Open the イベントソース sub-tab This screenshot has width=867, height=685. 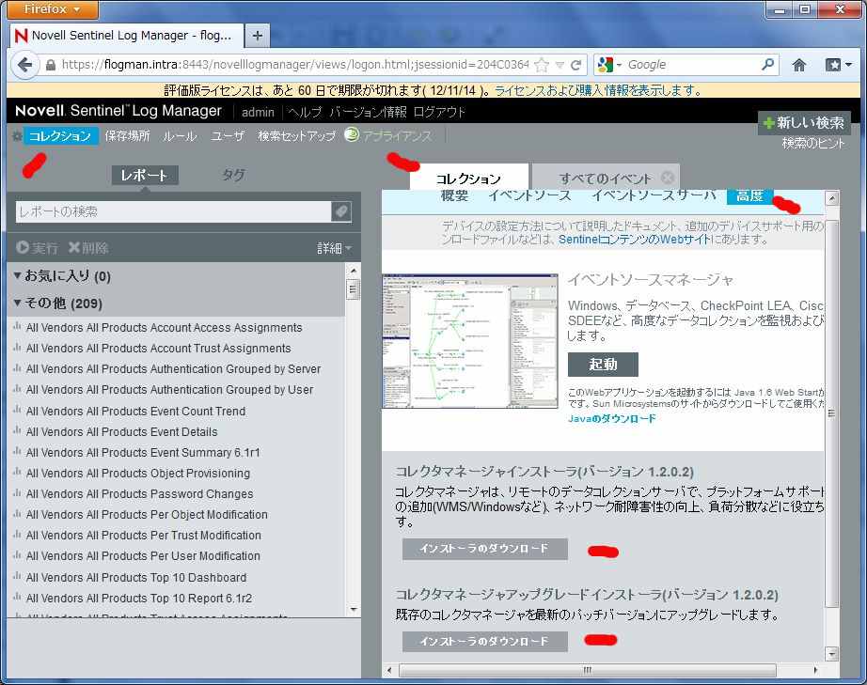click(x=529, y=195)
